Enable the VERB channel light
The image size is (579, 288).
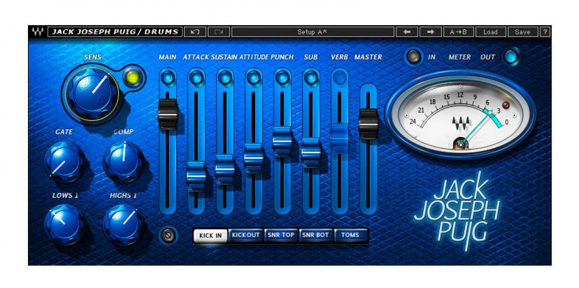tap(340, 77)
